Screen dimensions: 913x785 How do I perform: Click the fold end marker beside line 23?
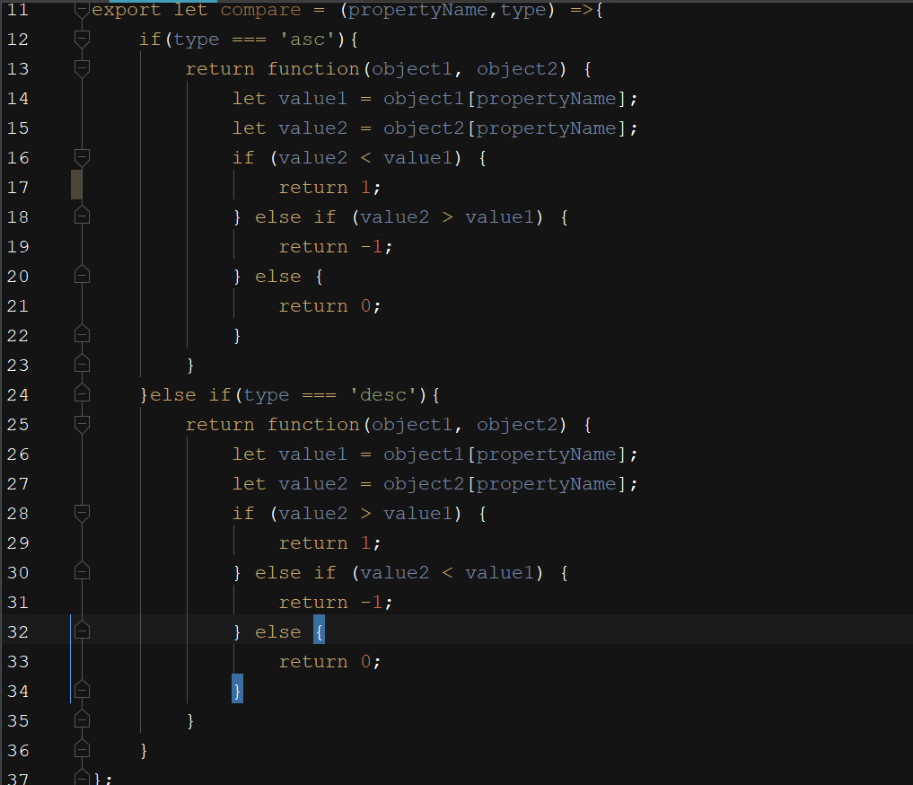point(81,365)
